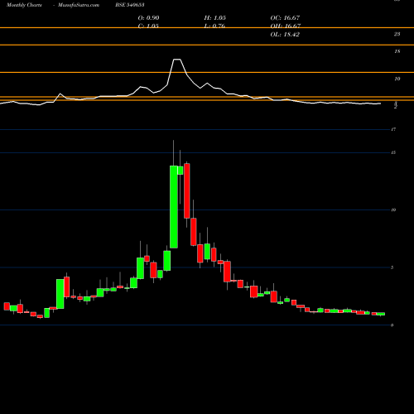Viewport: 414px width, 414px height.
Task: Click the "15" label on price axis
Action: [393, 152]
